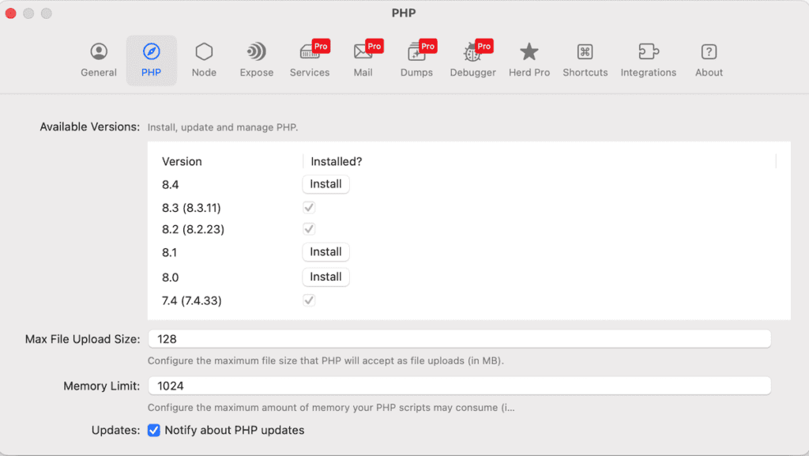Select the Node compass hexagon icon
Viewport: 809px width, 456px height.
tap(204, 52)
